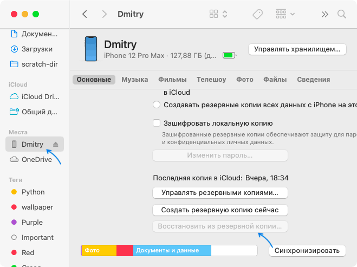Open Общий shared folder in sidebar
The height and width of the screenshot is (267, 357).
tap(35, 112)
